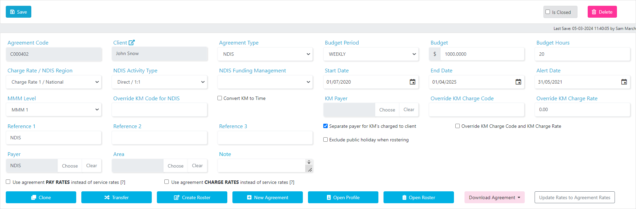The height and width of the screenshot is (209, 636).
Task: Expand the MMM Level dropdown
Action: 54,110
